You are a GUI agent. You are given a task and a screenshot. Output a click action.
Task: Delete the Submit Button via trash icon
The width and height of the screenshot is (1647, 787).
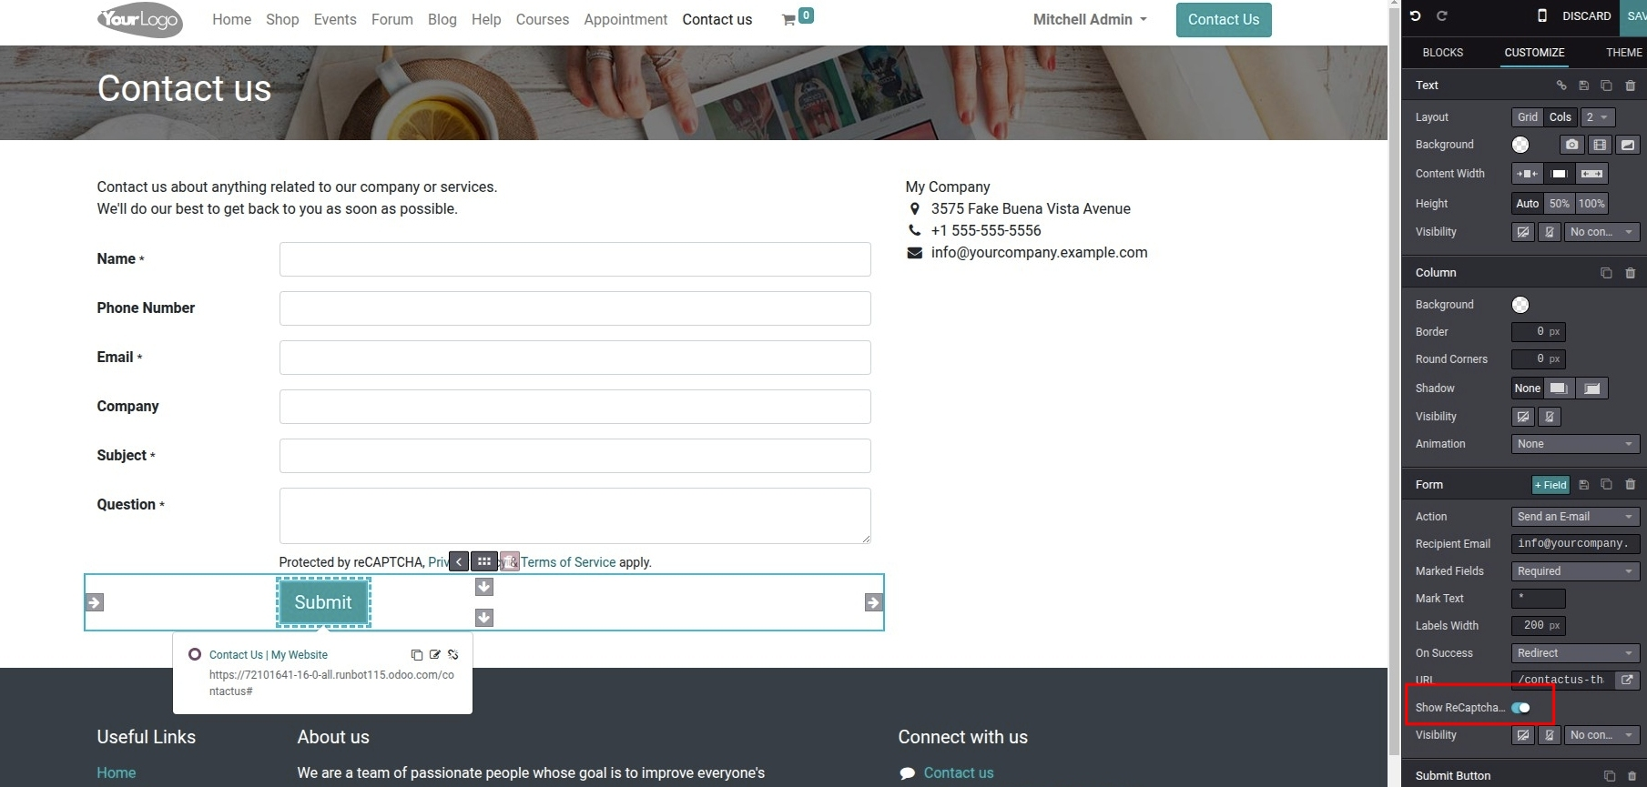(x=1633, y=776)
